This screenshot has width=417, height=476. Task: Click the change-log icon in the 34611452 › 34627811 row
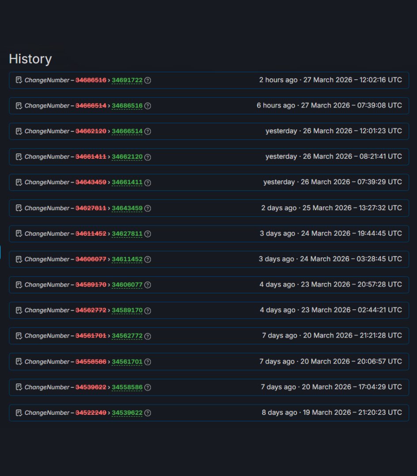(x=19, y=234)
